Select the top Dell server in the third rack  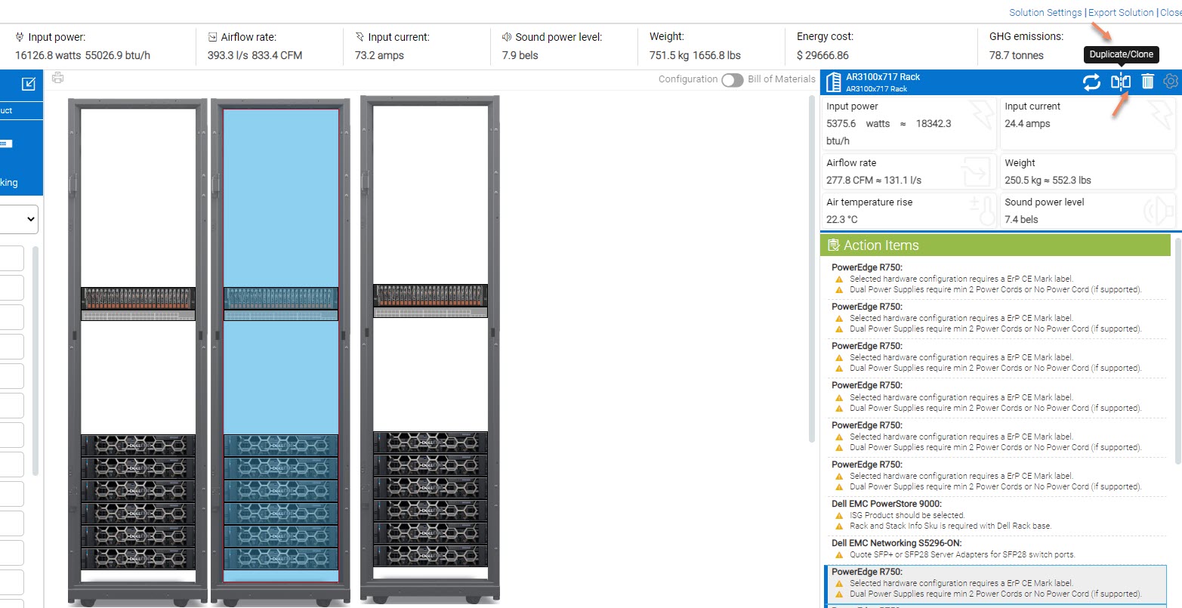[x=430, y=442]
